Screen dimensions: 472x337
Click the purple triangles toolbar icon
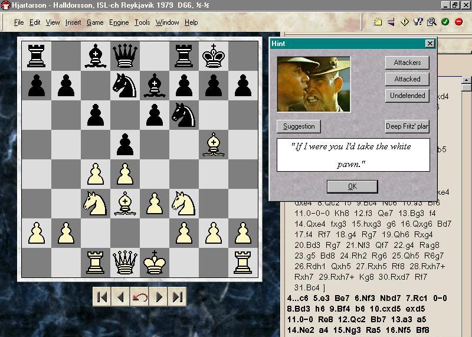point(391,22)
